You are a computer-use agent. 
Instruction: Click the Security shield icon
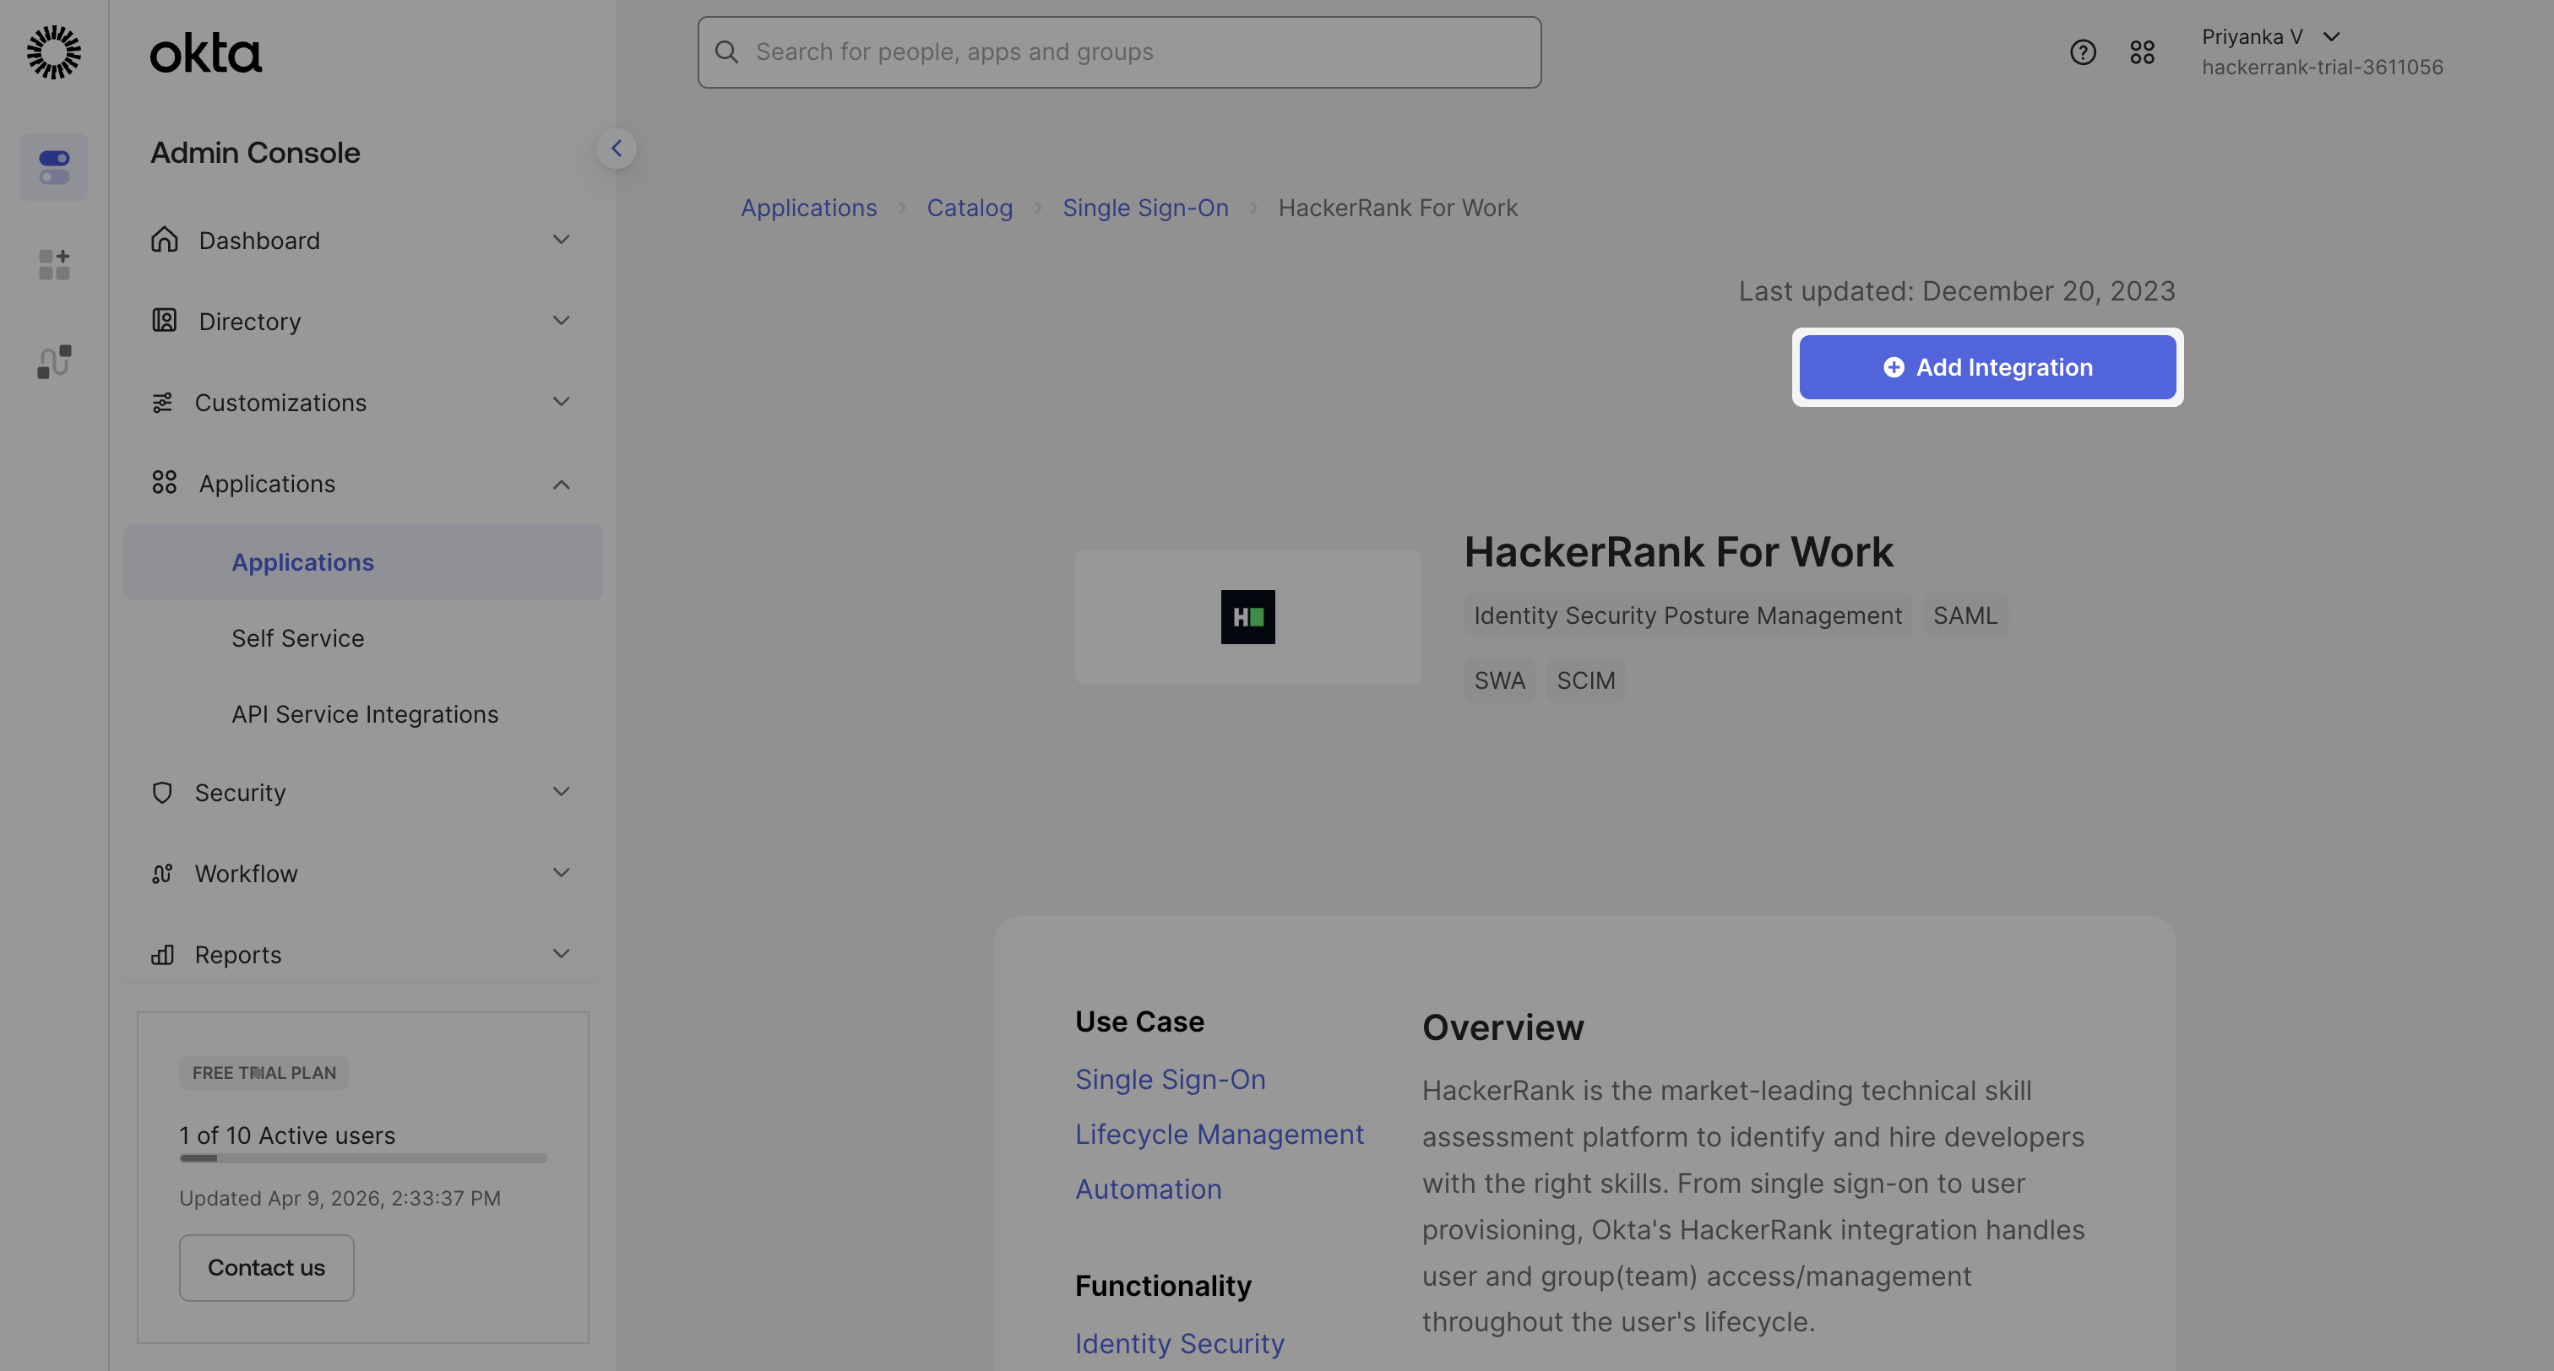coord(161,792)
